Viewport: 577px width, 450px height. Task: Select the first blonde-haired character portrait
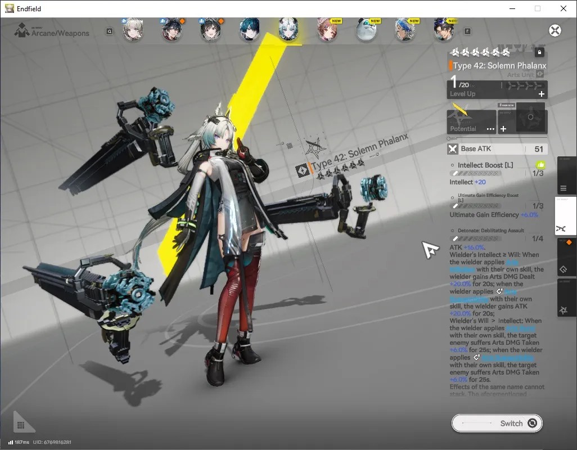click(x=133, y=29)
